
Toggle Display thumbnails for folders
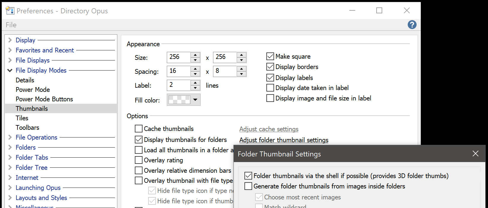[x=139, y=140]
